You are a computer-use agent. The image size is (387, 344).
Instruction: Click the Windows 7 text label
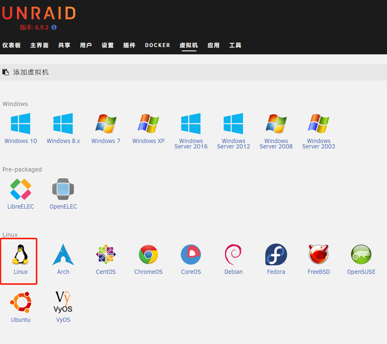[106, 141]
